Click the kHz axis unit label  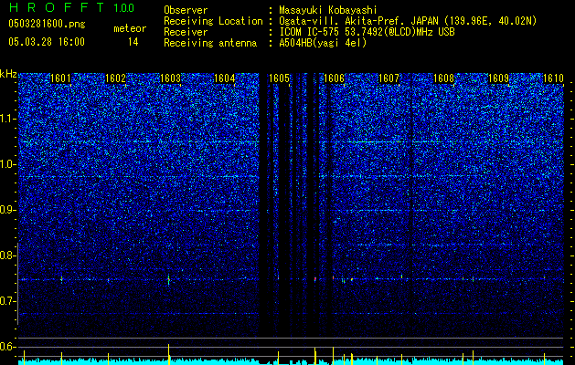coord(8,74)
